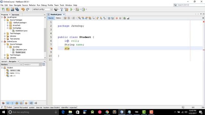Click the Undo toolbar icon
This screenshot has height=115, width=205.
(23, 9)
